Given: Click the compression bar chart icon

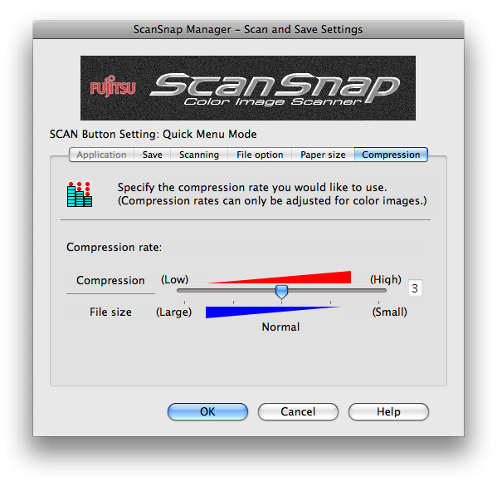Looking at the screenshot, I should click(x=80, y=194).
